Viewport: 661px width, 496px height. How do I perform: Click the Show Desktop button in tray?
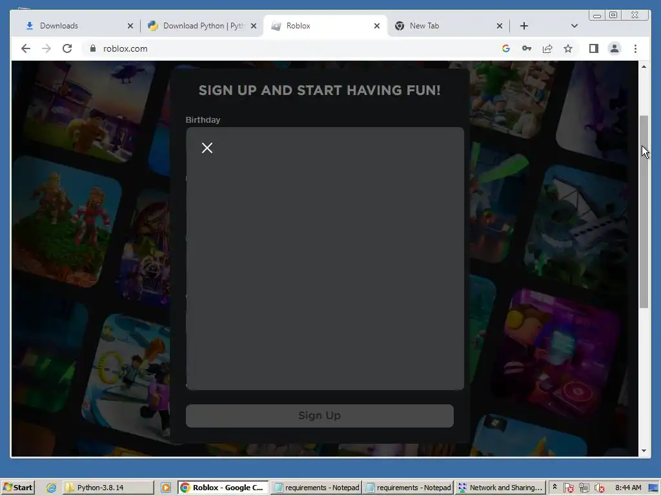click(654, 488)
